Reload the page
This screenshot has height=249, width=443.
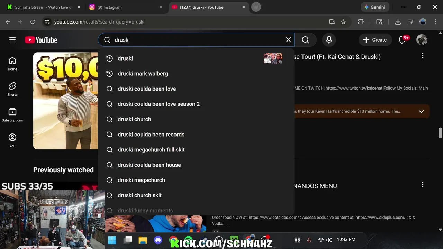click(33, 22)
